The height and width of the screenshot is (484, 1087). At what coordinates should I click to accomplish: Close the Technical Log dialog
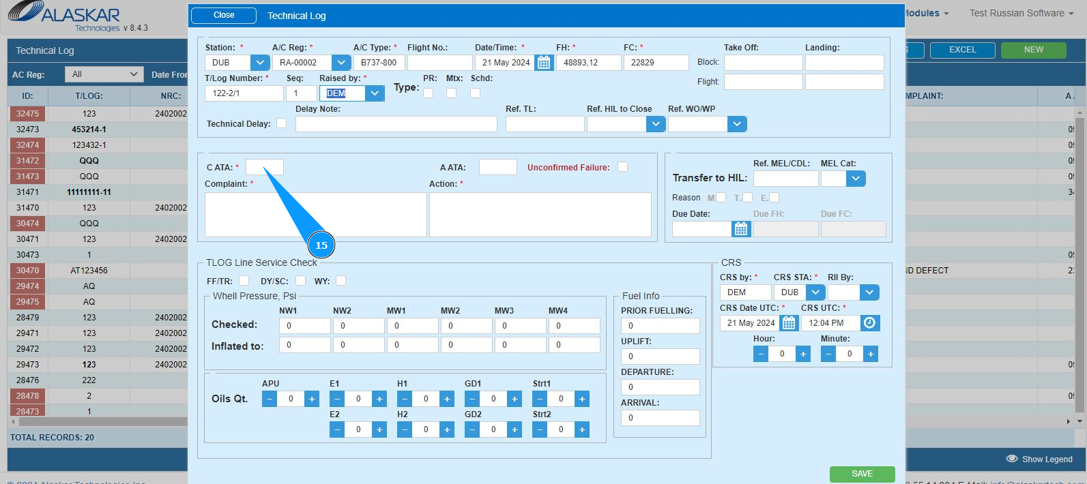[x=224, y=15]
